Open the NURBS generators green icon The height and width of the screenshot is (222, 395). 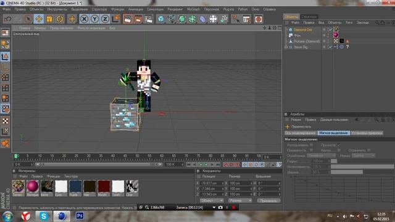coord(182,19)
